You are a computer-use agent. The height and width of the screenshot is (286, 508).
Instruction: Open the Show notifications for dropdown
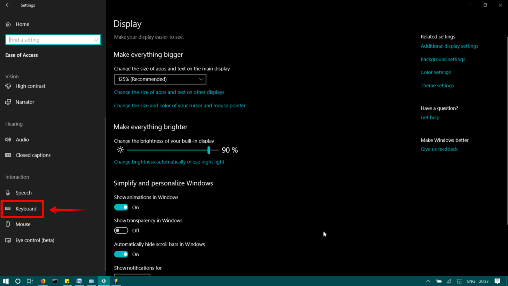132,275
